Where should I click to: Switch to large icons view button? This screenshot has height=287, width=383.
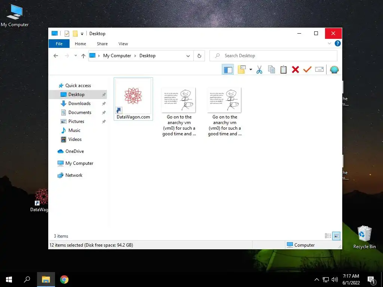[336, 236]
